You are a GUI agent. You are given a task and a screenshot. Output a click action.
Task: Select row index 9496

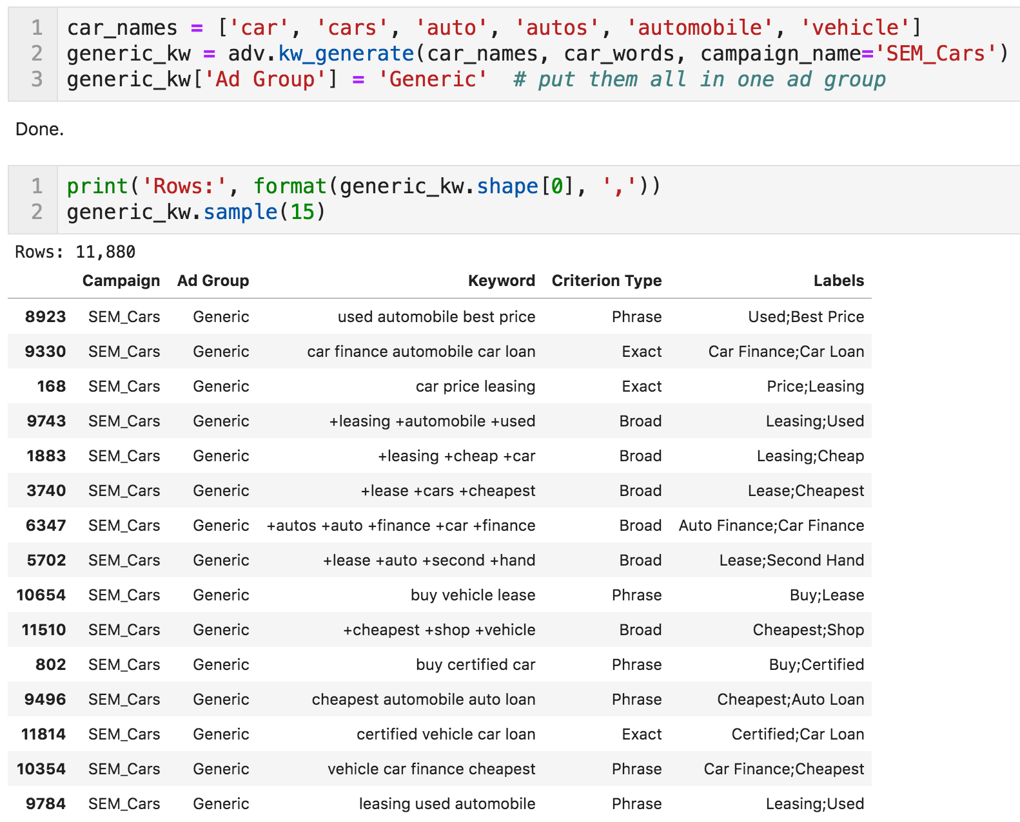tap(45, 700)
